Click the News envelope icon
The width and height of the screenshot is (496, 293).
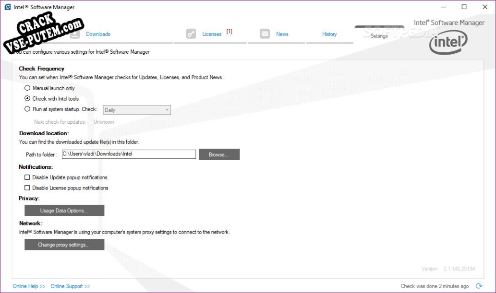[265, 34]
